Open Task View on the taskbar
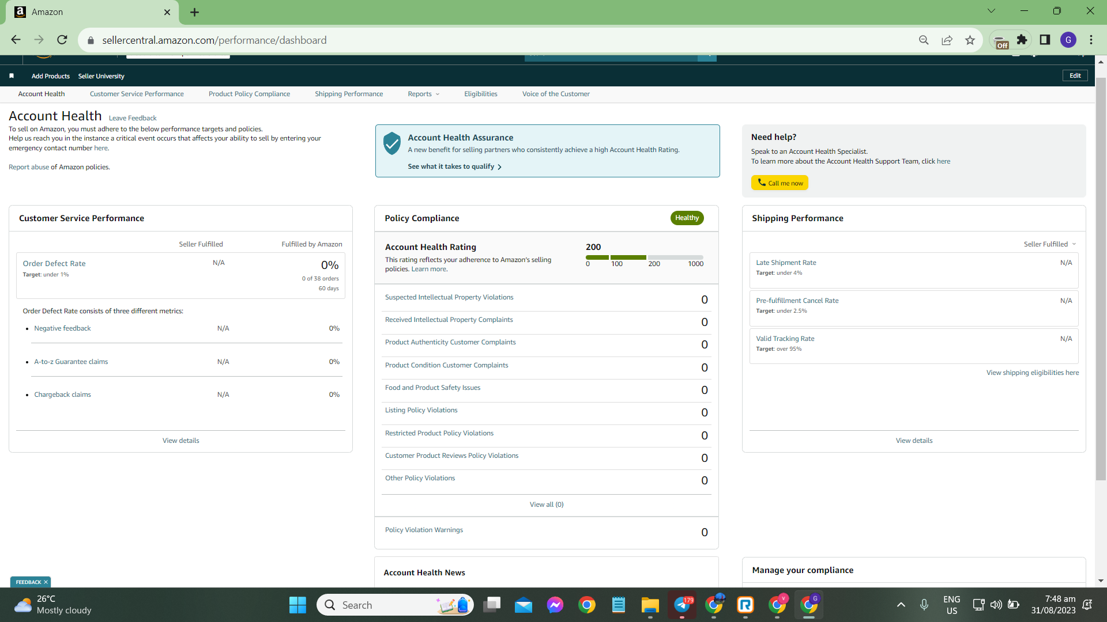The height and width of the screenshot is (622, 1107). click(x=492, y=605)
